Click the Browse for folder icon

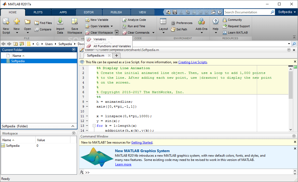pos(22,44)
